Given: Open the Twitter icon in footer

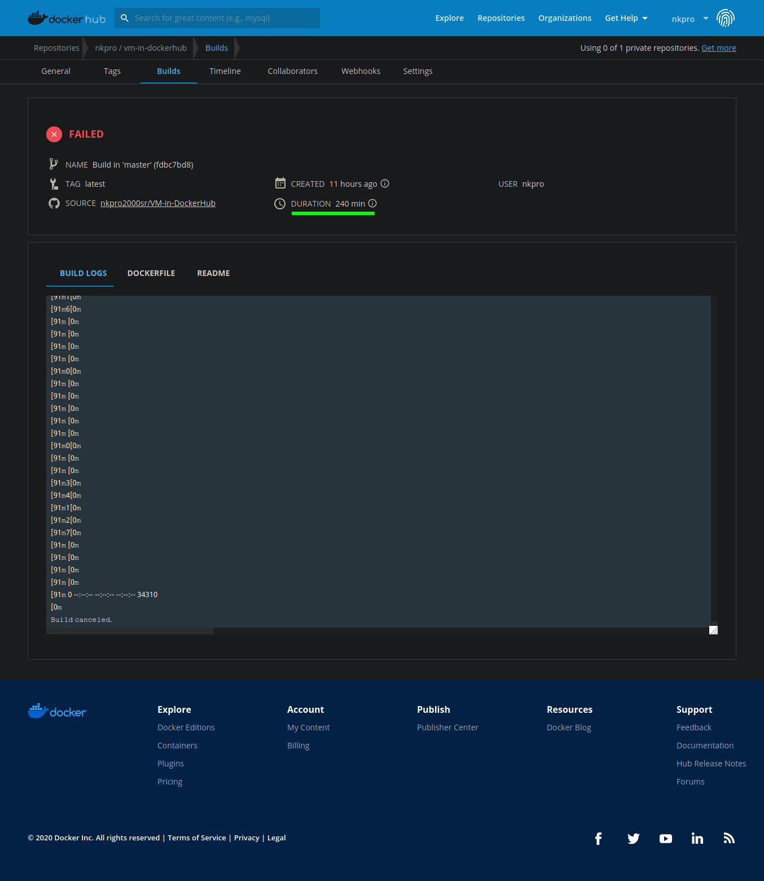Looking at the screenshot, I should click(634, 839).
